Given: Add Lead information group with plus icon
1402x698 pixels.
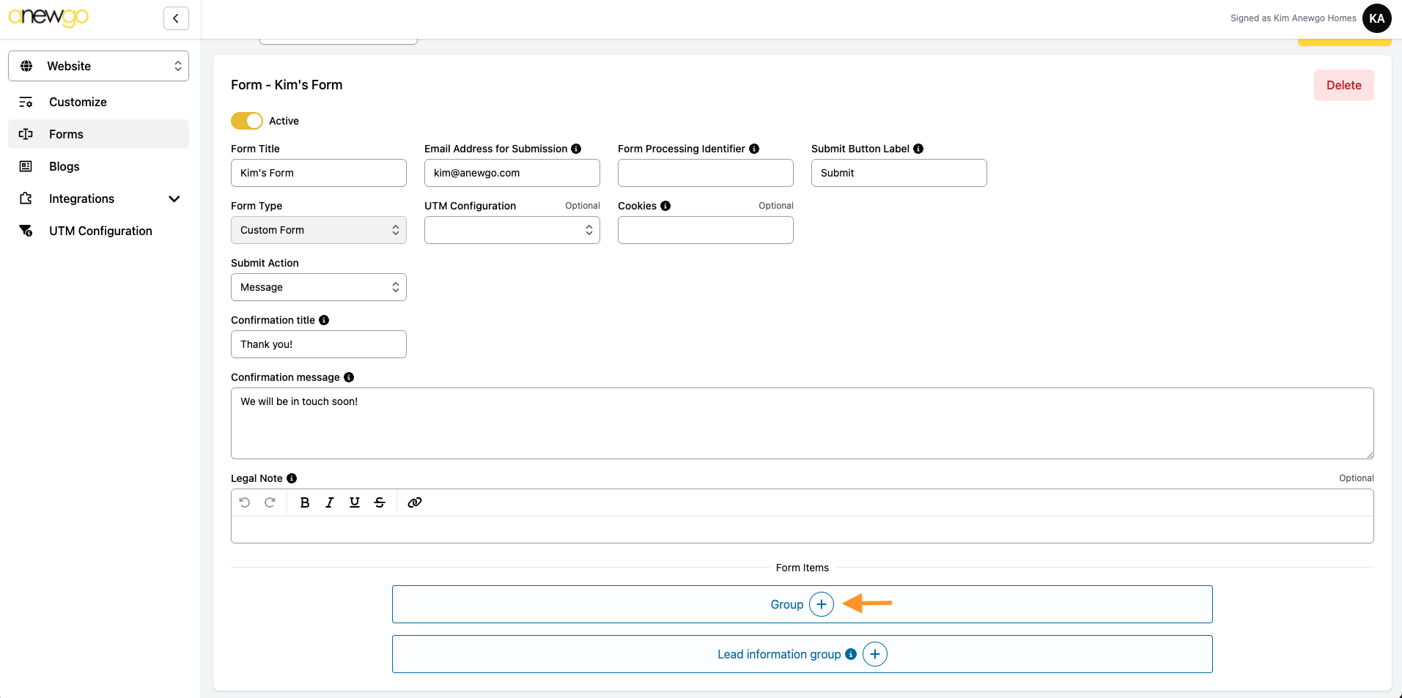Looking at the screenshot, I should (875, 654).
